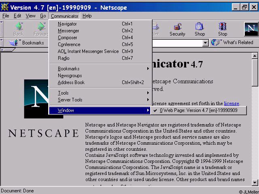259x194 pixels.
Task: Click the Security padlock icon
Action: pos(177,27)
